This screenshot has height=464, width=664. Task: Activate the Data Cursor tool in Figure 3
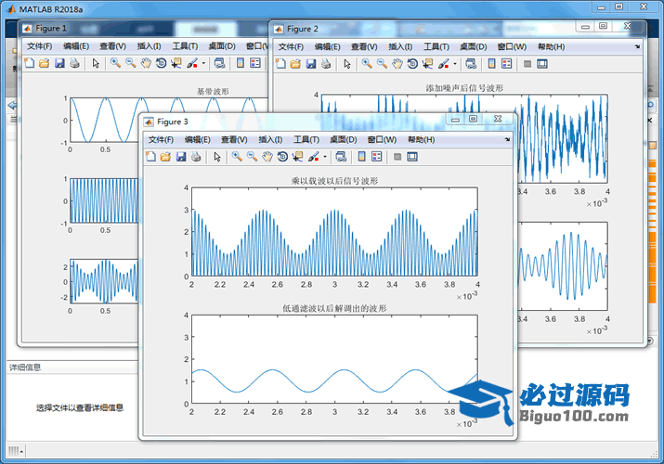tap(297, 157)
